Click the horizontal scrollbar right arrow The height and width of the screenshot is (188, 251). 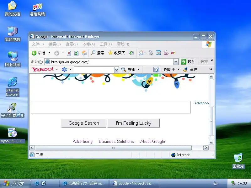pos(206,148)
